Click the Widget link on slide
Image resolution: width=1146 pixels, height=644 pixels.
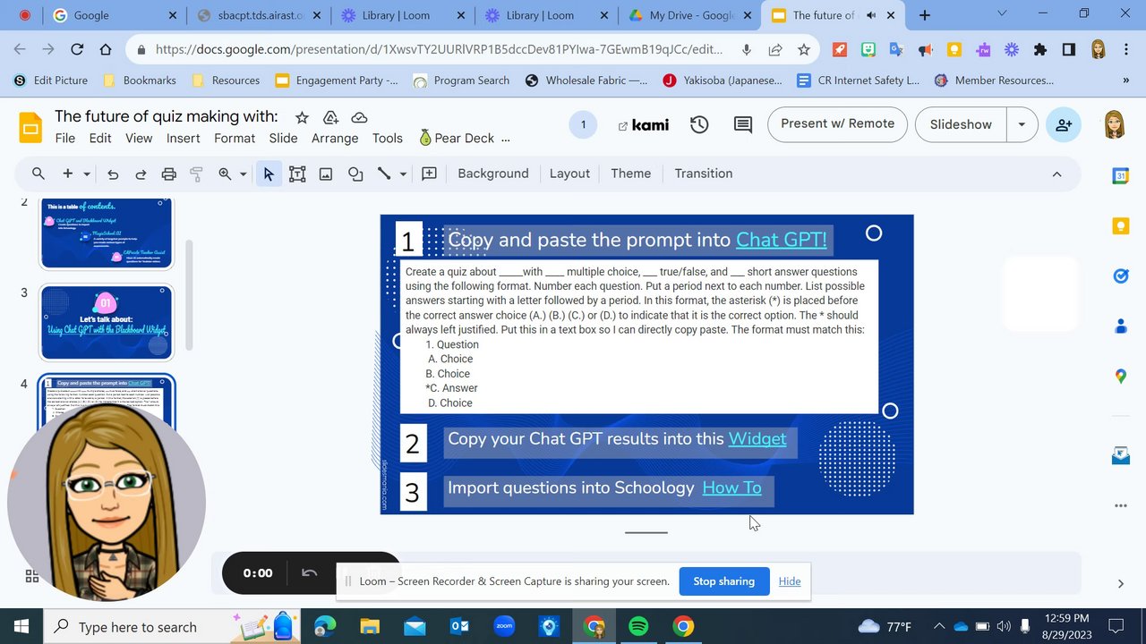[757, 438]
